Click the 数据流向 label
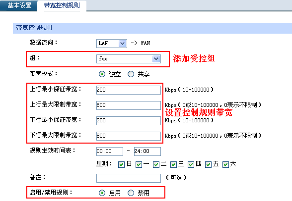 point(43,43)
